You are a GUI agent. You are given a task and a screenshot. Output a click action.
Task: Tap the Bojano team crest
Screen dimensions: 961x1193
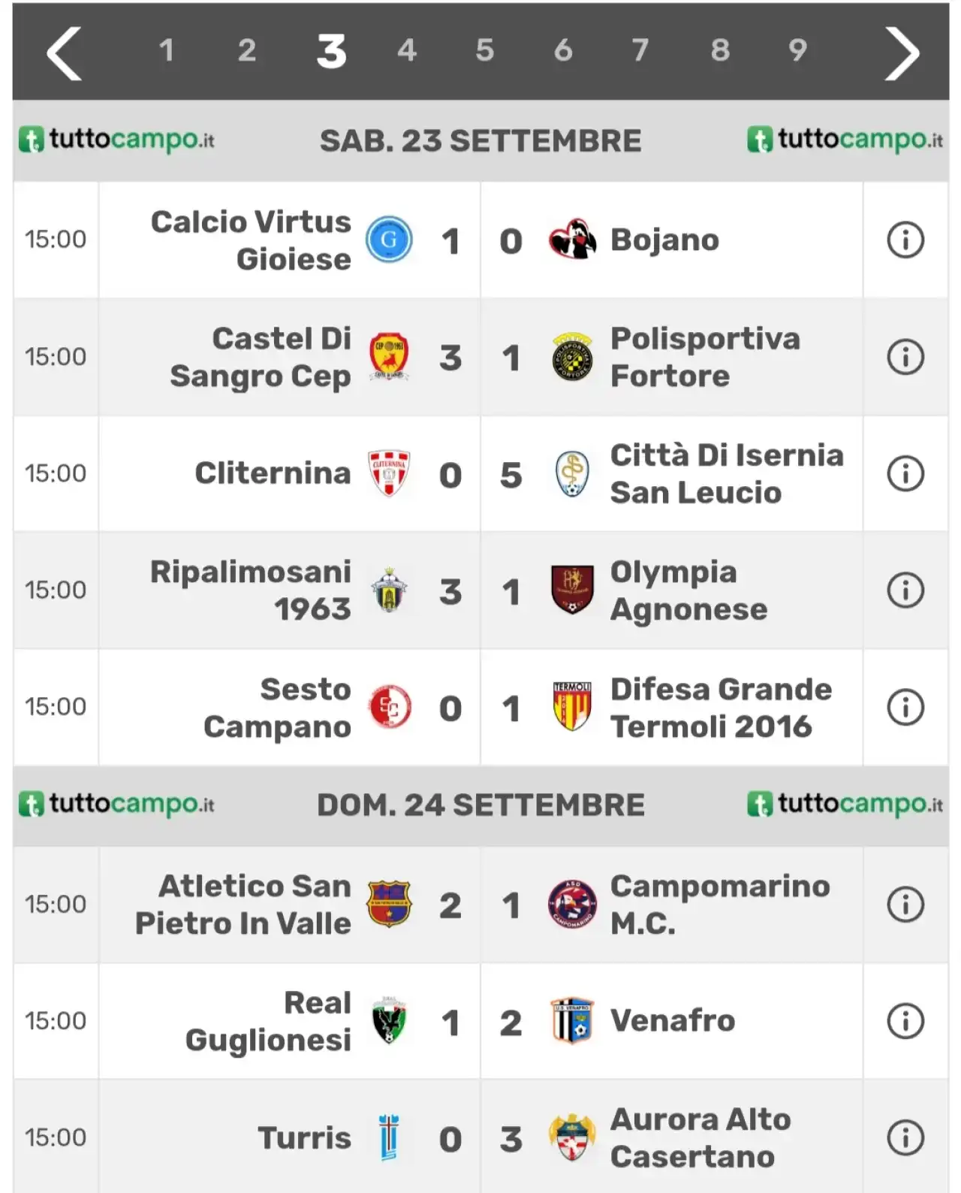coord(572,240)
